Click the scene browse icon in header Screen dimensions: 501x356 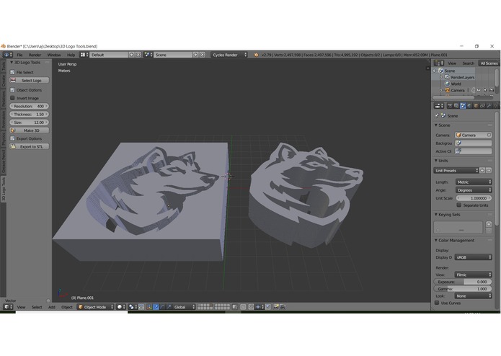(x=148, y=55)
